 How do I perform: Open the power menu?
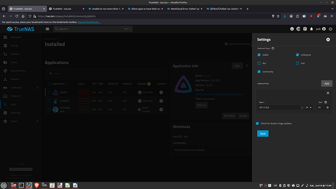pos(331,29)
